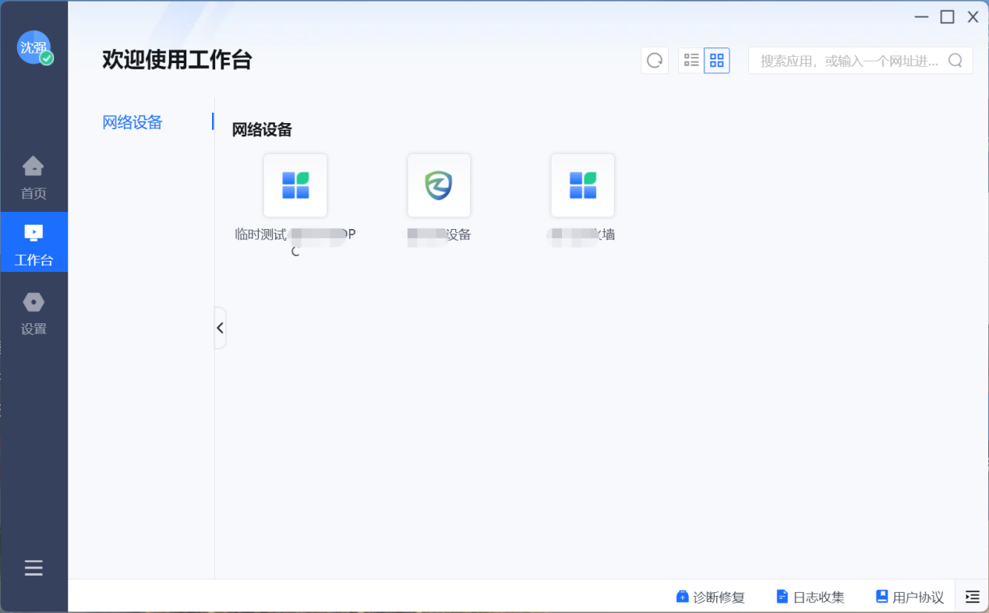This screenshot has width=989, height=613.
Task: Click 诊断修复 in the bottom bar
Action: coord(710,597)
